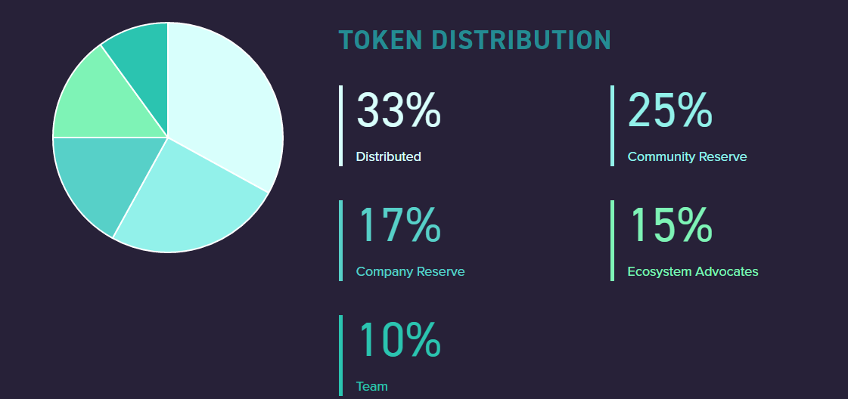The width and height of the screenshot is (848, 399).
Task: Select the Ecosystem Advocates label
Action: 692,272
